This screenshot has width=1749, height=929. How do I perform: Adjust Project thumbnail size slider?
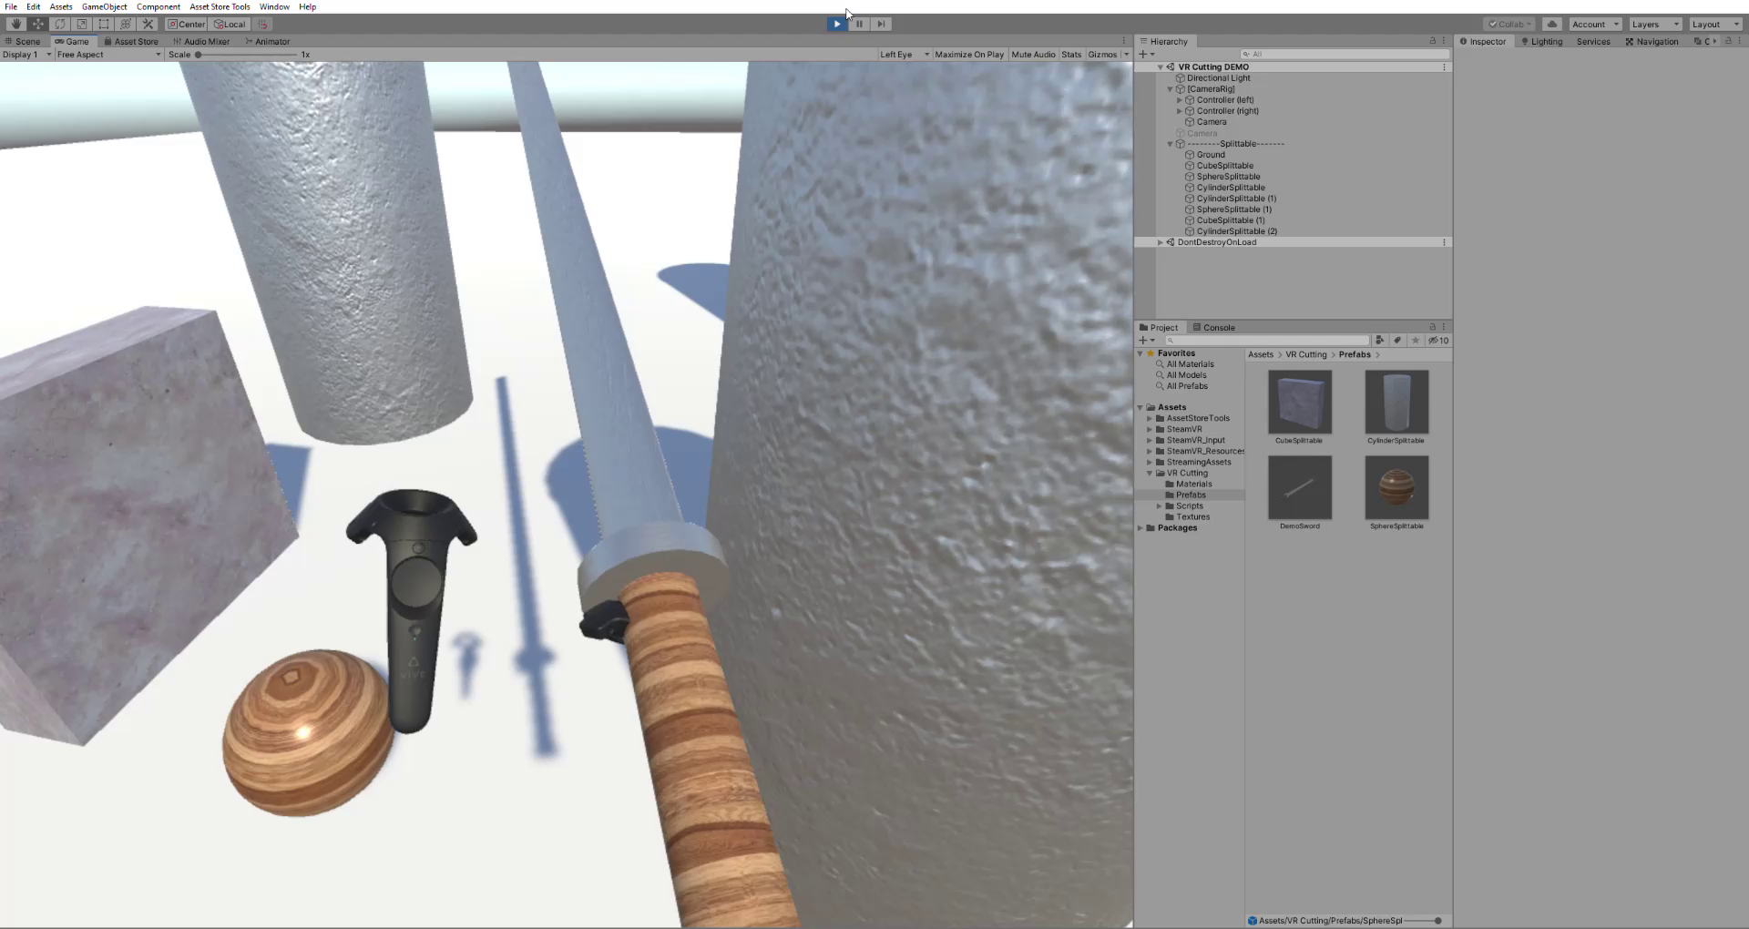click(x=1424, y=921)
